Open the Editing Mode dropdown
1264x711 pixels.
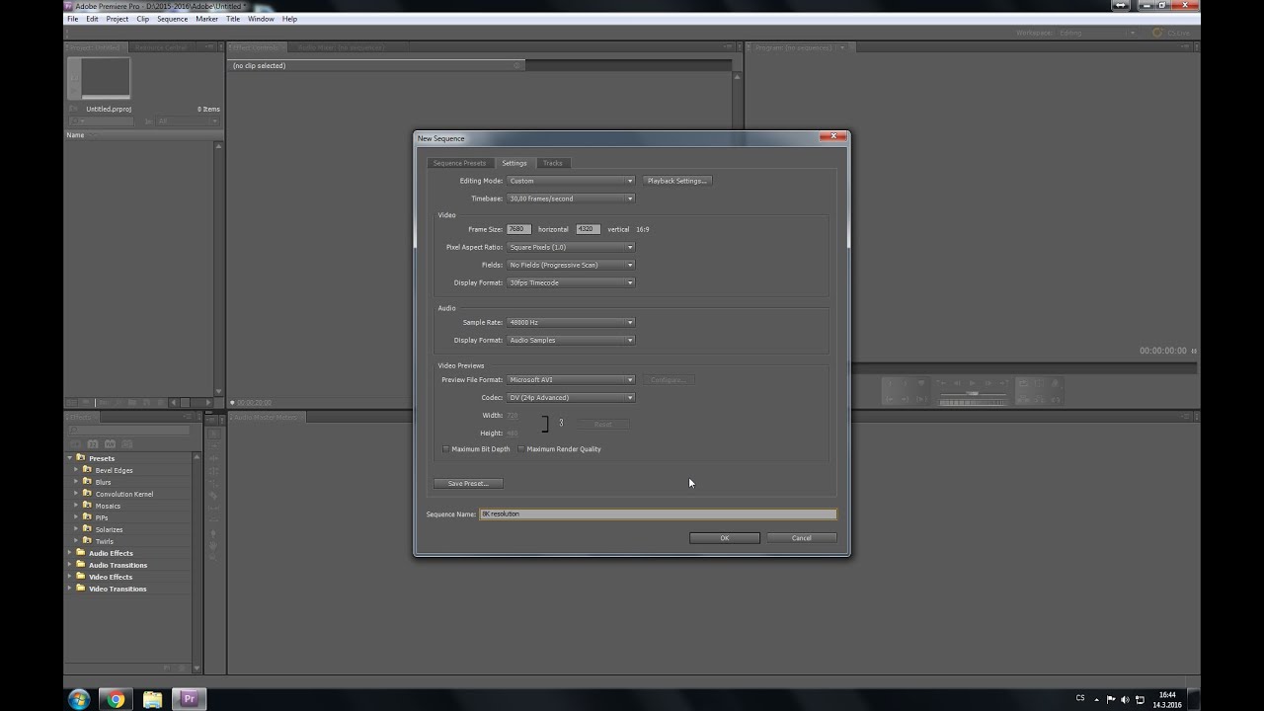[x=571, y=181]
